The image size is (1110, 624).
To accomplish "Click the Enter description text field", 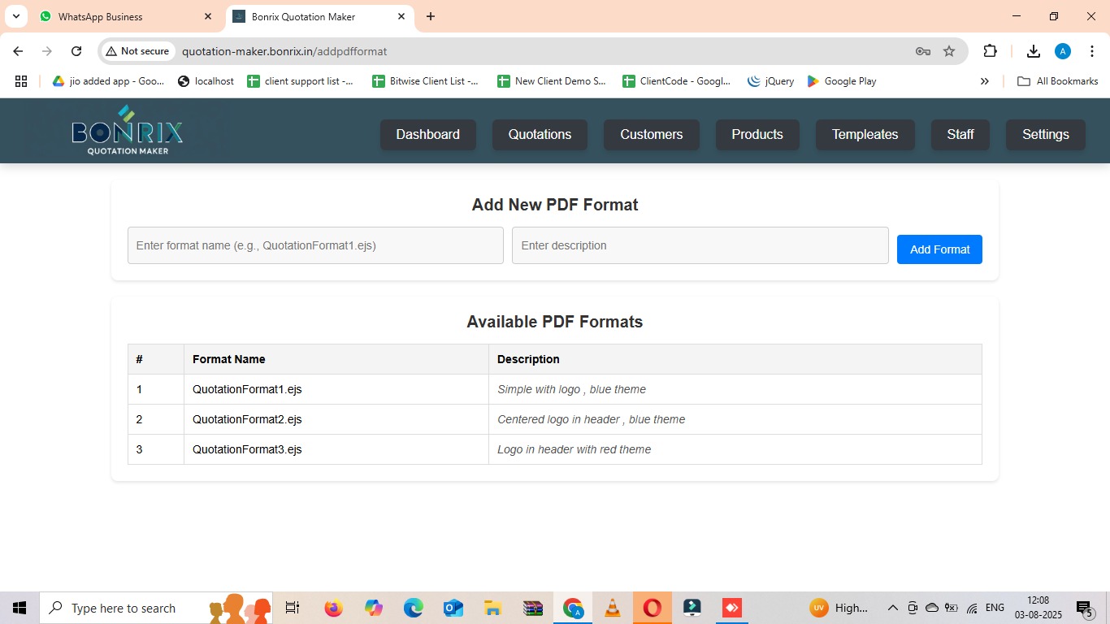I will [x=700, y=245].
